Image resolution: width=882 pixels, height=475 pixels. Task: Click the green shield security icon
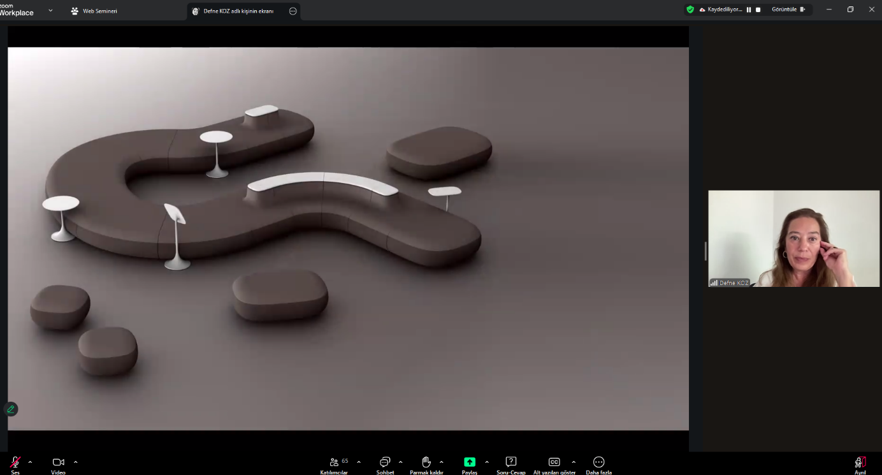690,10
